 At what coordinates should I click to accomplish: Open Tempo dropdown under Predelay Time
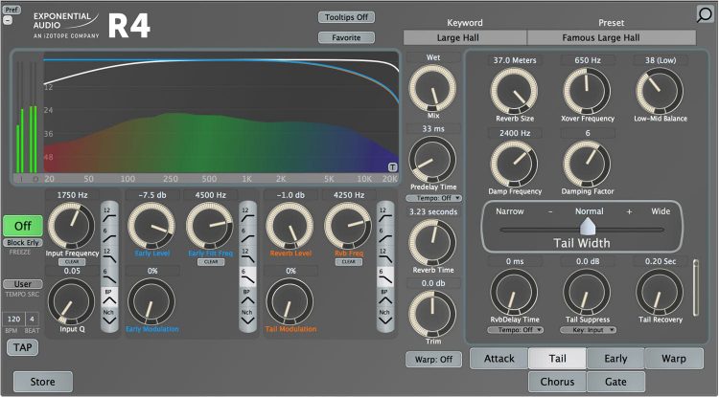[x=433, y=198]
